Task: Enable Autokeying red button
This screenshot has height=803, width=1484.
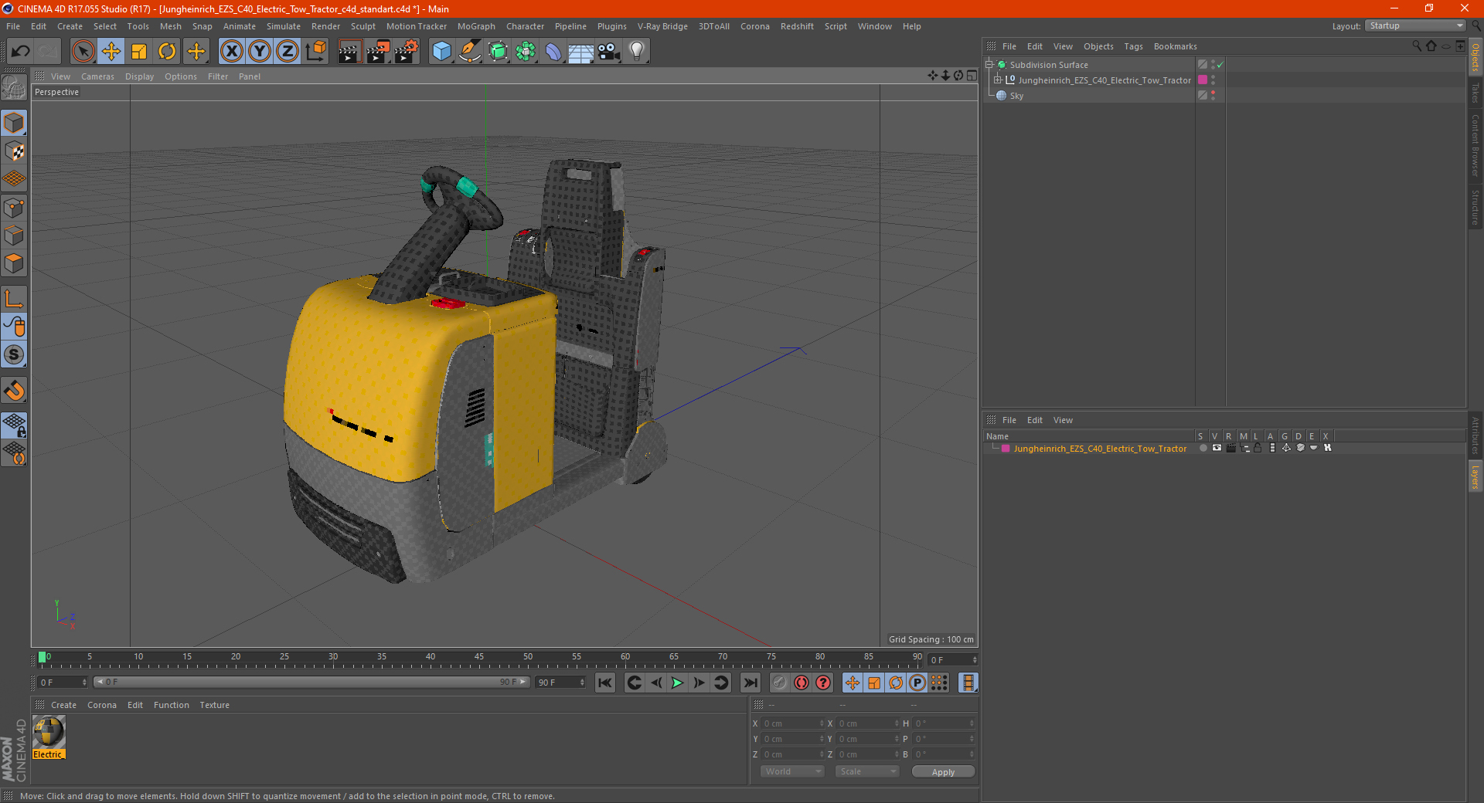Action: [x=802, y=683]
